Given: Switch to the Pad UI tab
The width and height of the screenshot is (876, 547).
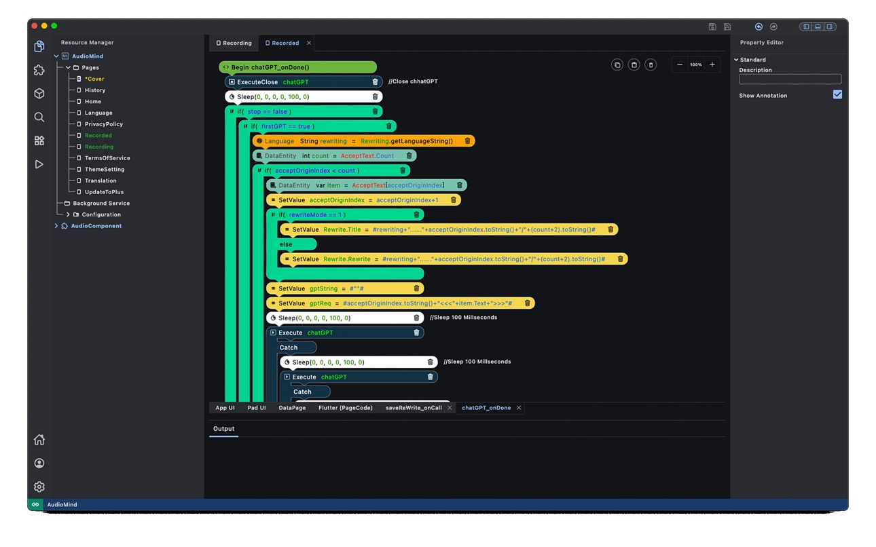Looking at the screenshot, I should click(257, 408).
